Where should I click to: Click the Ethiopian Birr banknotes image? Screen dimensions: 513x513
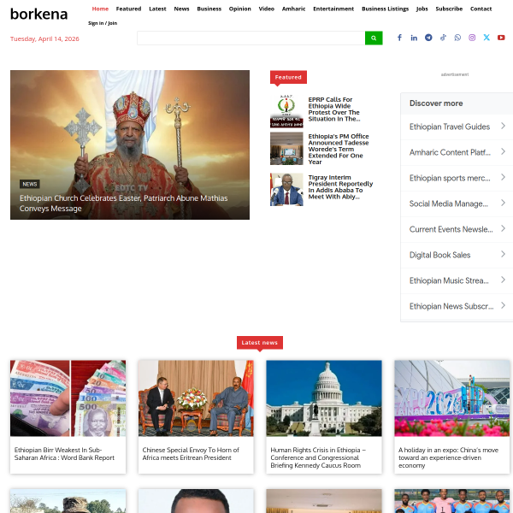point(68,398)
